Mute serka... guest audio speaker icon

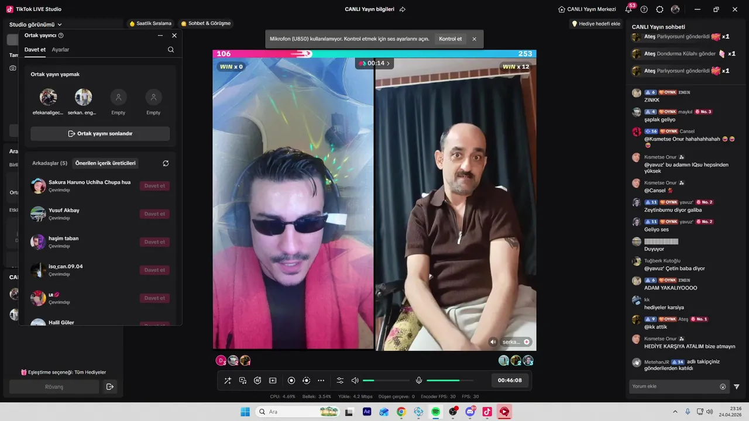(493, 342)
